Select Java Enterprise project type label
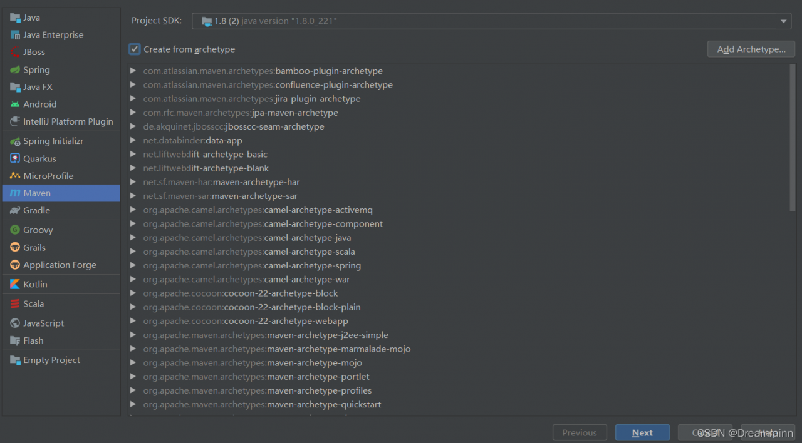The height and width of the screenshot is (443, 802). pyautogui.click(x=53, y=35)
